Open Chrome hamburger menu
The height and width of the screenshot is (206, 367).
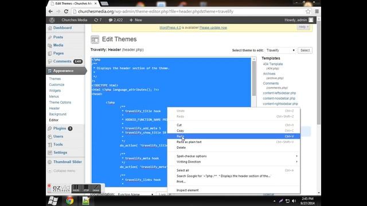(x=317, y=11)
